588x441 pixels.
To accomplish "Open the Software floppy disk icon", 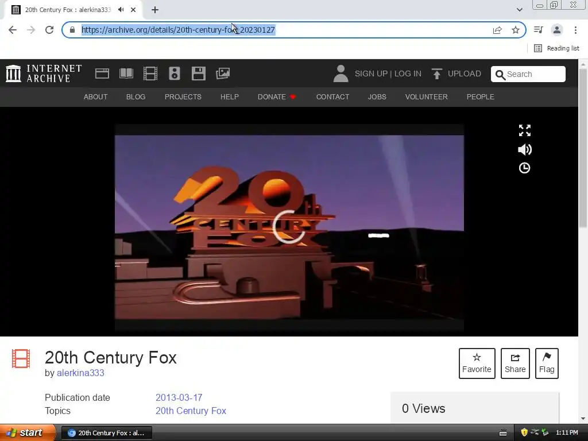I will [198, 73].
